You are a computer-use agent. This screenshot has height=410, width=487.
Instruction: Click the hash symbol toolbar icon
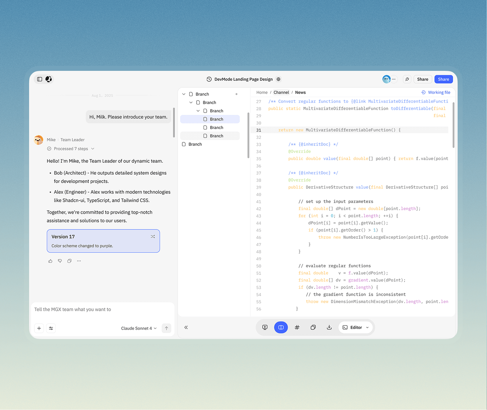pyautogui.click(x=297, y=327)
